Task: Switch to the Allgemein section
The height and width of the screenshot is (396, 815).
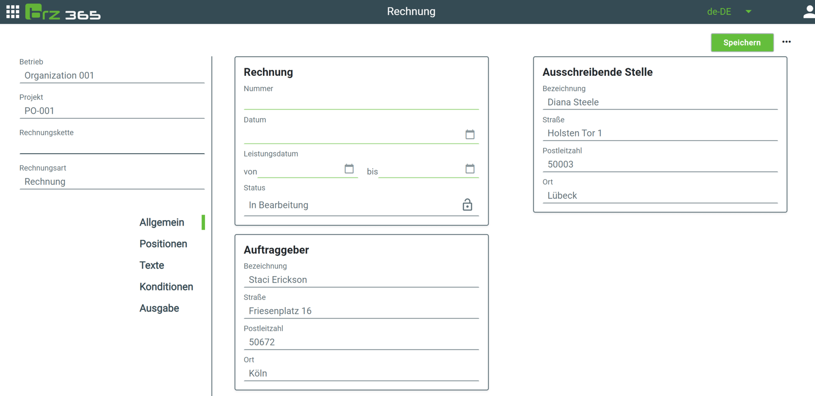Action: (x=162, y=222)
